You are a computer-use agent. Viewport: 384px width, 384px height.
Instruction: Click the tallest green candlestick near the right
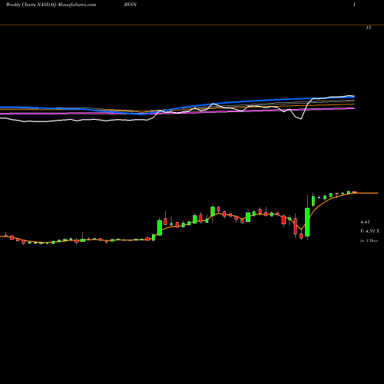pyautogui.click(x=307, y=222)
